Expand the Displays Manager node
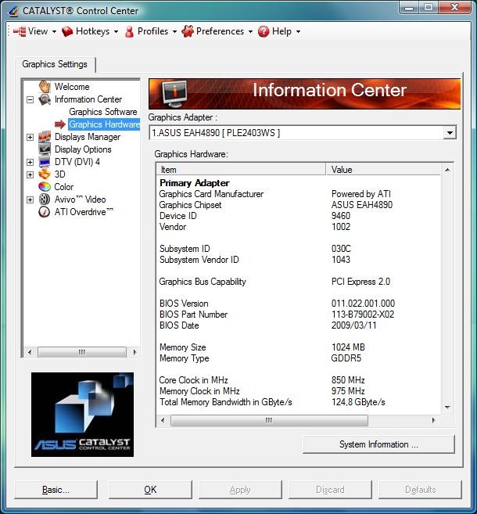Screen dimensions: 477x514 tap(30, 137)
